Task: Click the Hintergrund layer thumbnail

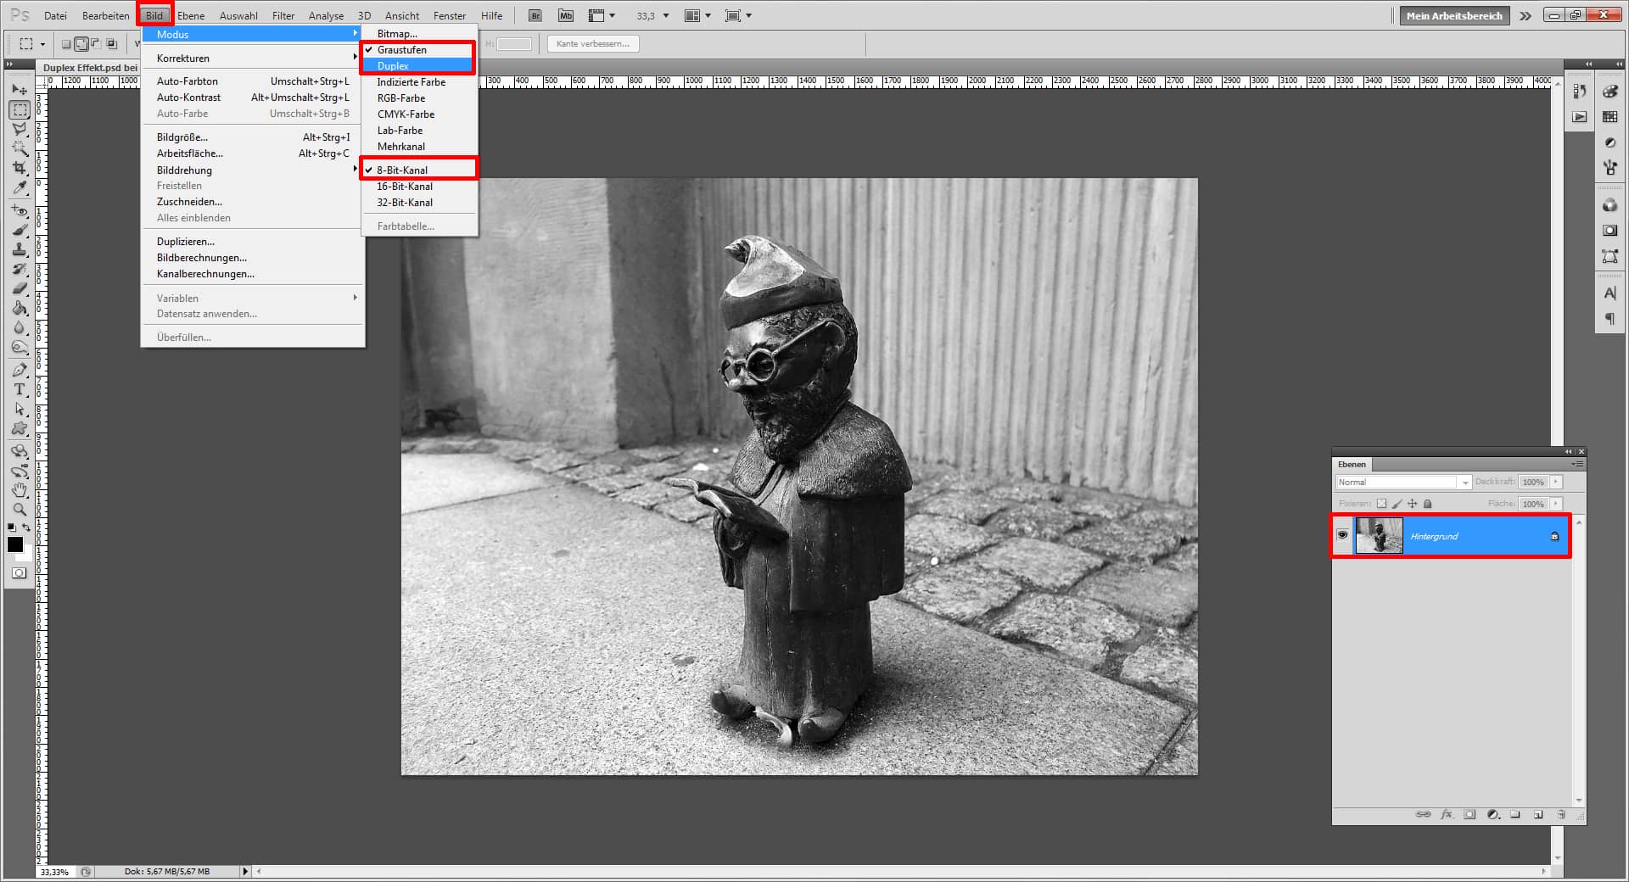Action: point(1379,535)
